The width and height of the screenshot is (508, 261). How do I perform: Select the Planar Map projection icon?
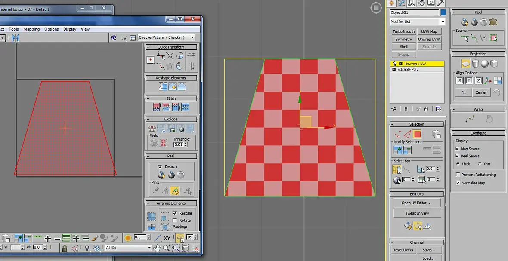tap(465, 64)
